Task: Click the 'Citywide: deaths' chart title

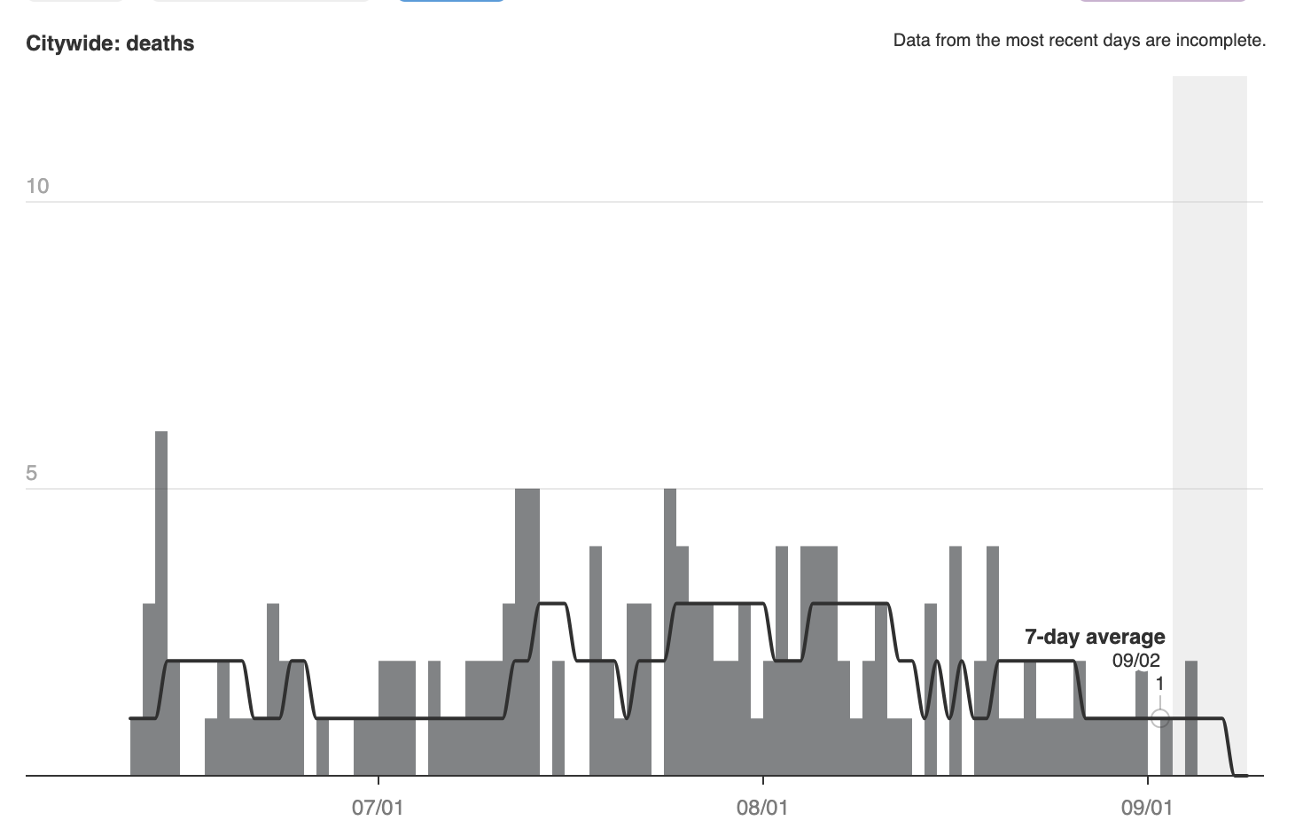Action: [110, 43]
